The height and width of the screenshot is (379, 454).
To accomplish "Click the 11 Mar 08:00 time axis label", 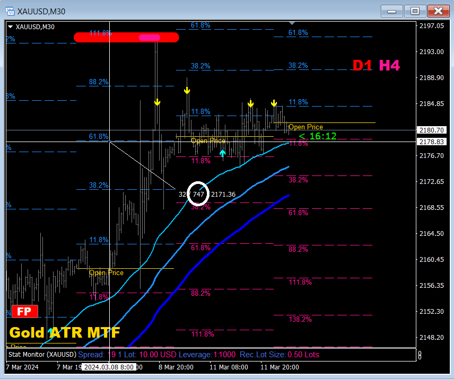I will (229, 367).
